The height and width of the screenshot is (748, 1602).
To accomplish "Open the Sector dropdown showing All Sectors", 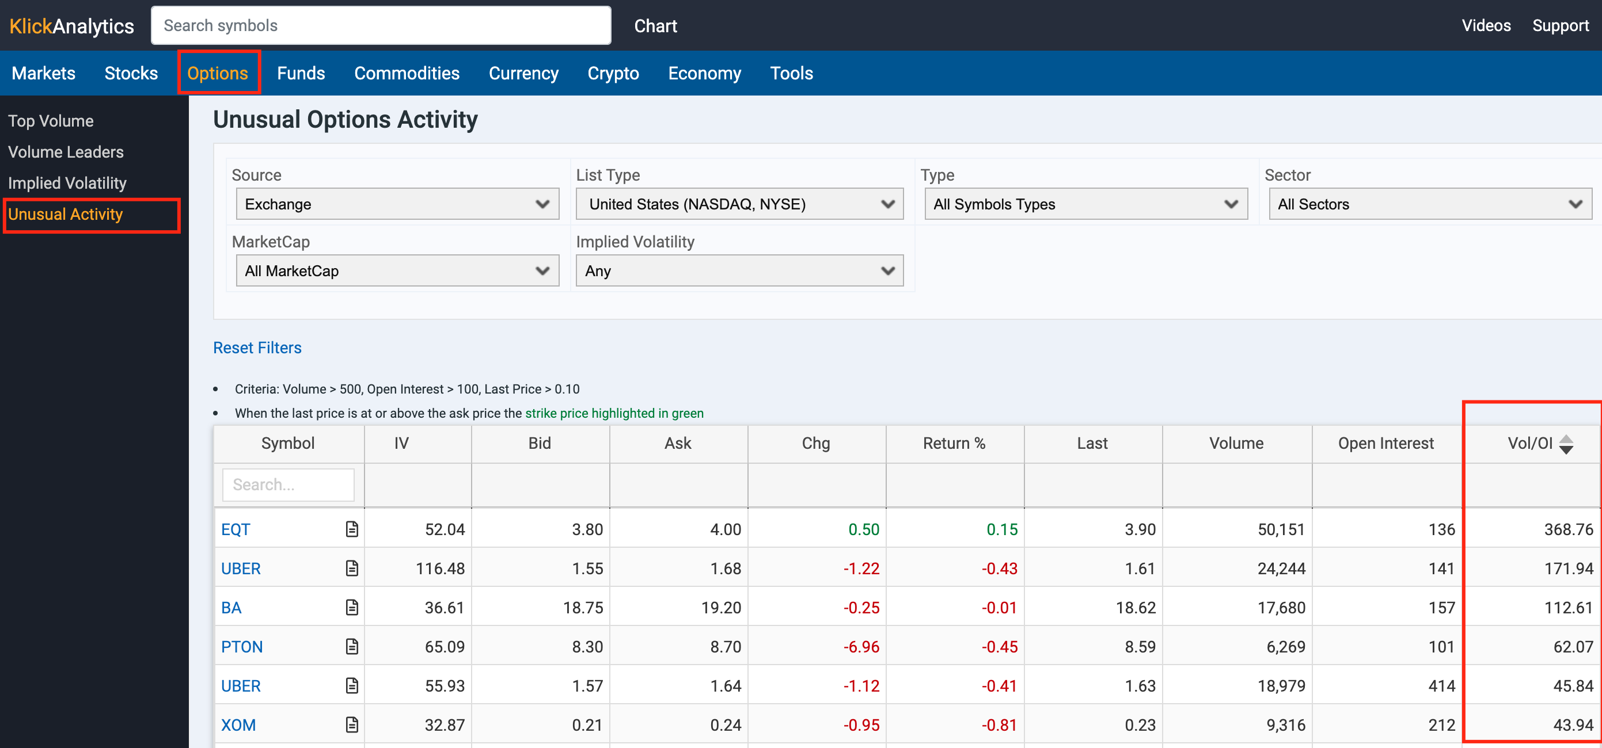I will click(x=1430, y=204).
